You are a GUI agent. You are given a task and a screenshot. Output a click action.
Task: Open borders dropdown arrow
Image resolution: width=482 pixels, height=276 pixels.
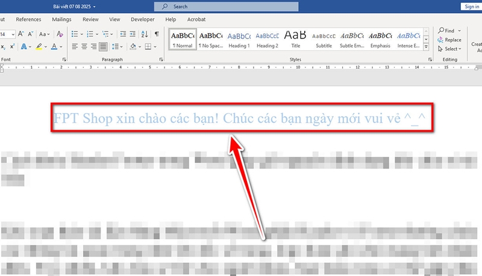[155, 47]
